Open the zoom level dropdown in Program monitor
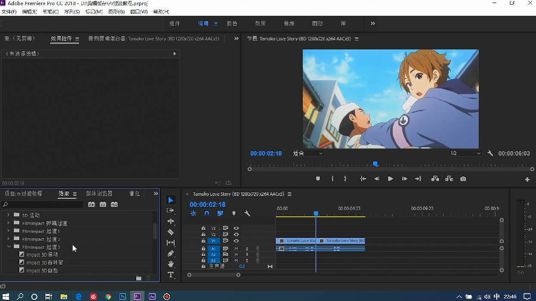Screen dimensions: 536x301 [x=308, y=153]
